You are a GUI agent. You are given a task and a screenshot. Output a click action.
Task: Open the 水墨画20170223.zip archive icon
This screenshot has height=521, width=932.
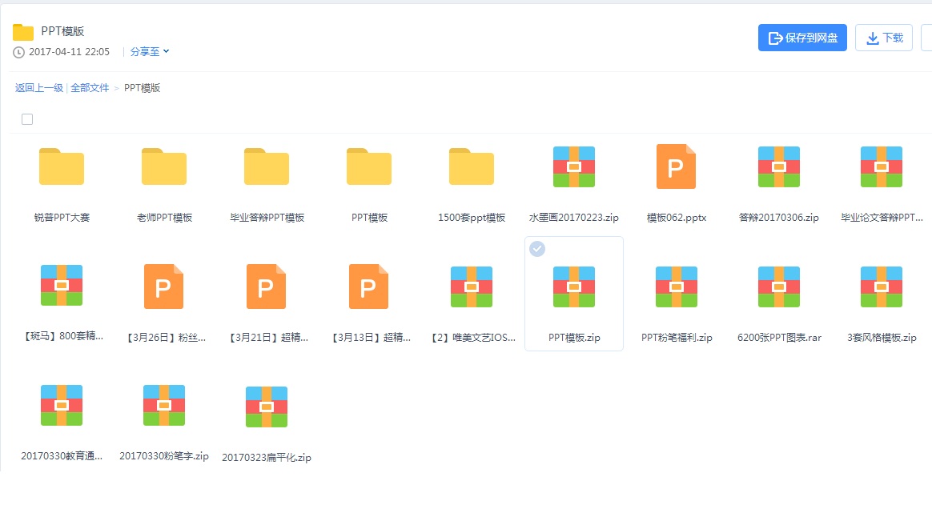pyautogui.click(x=574, y=166)
